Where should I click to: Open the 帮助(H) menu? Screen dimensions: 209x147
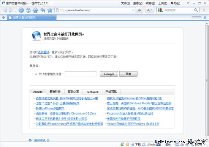[x=176, y=3]
